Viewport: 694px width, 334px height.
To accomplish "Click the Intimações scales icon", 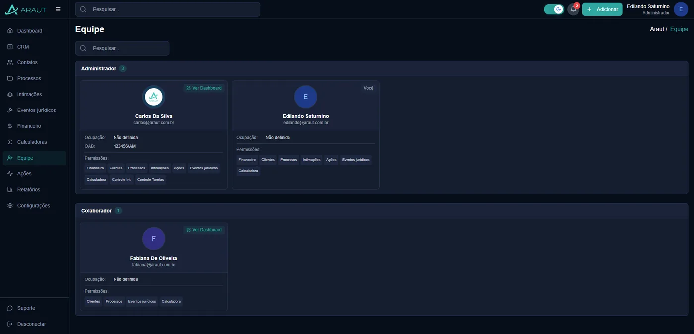I will click(10, 94).
